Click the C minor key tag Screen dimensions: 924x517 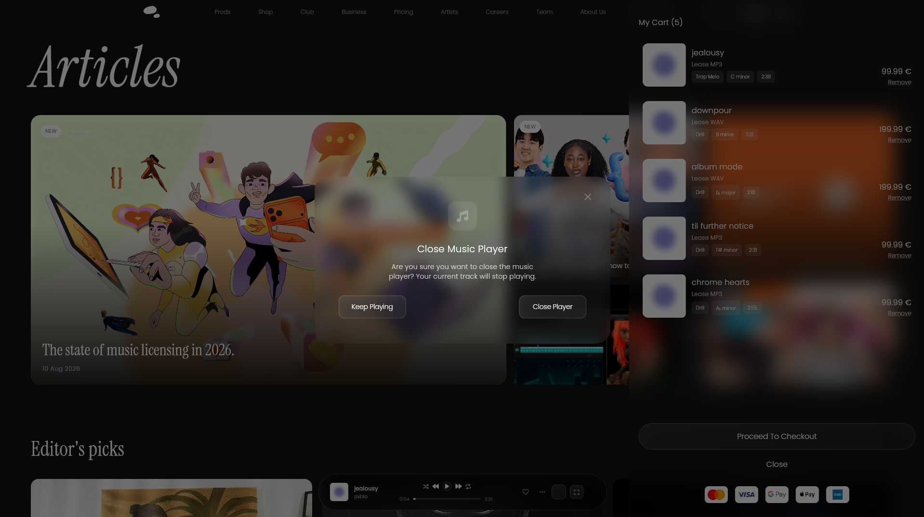[x=740, y=77]
